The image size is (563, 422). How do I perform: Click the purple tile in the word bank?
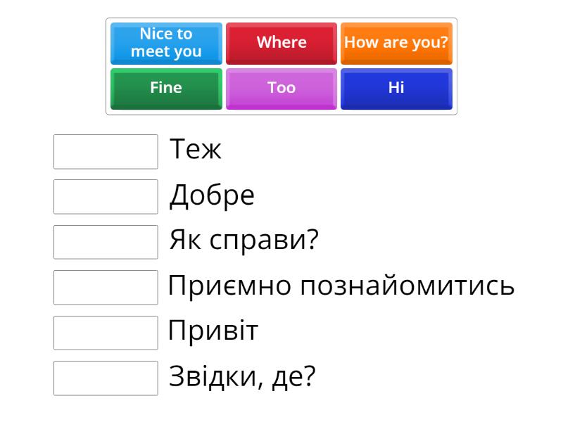(281, 89)
